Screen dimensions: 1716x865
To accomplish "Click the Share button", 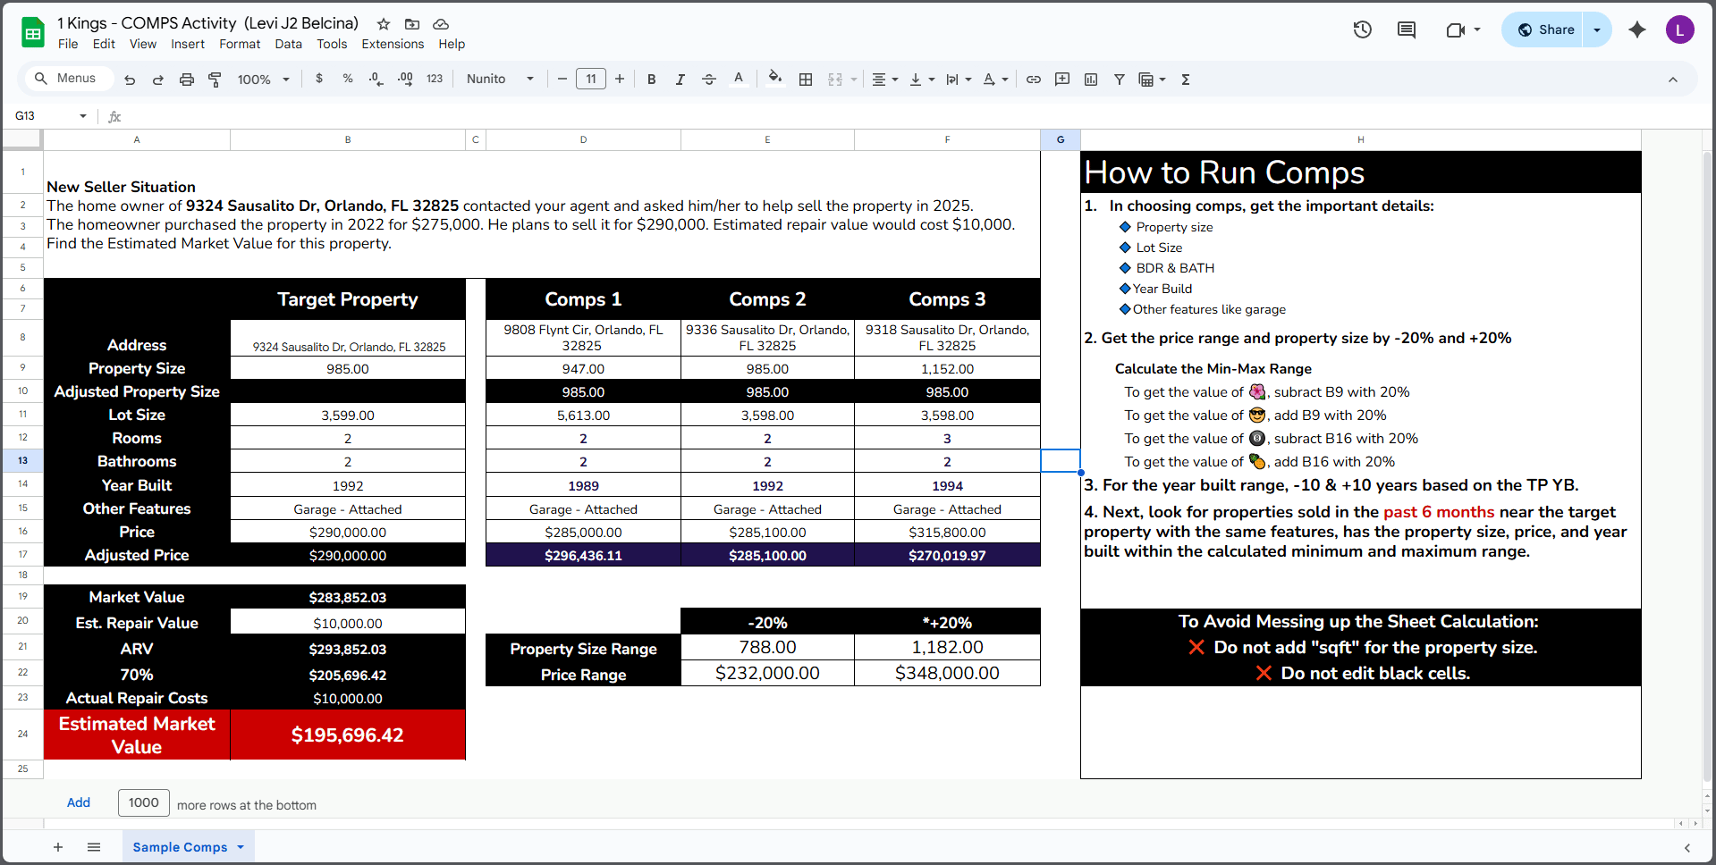I will 1545,29.
